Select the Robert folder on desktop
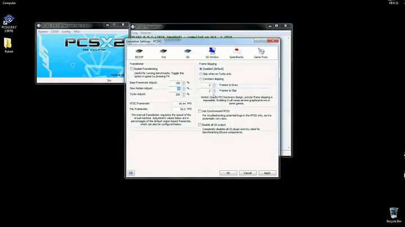 tap(8, 46)
